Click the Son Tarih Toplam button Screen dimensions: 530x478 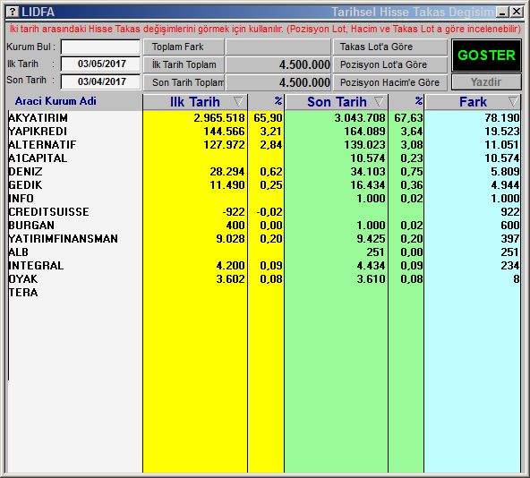[x=184, y=82]
